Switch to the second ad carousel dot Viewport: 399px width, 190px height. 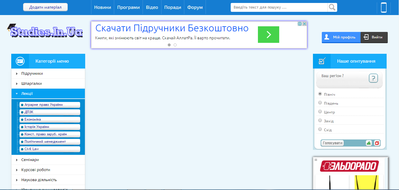pos(175,45)
